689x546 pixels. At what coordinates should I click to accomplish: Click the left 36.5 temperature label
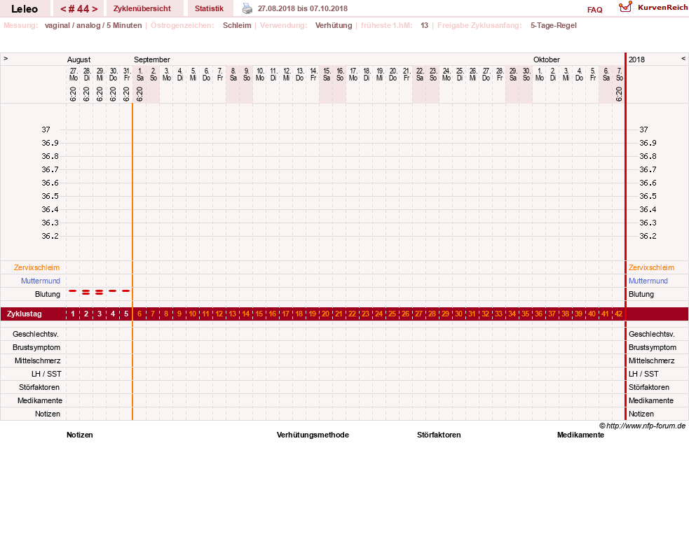click(x=50, y=196)
